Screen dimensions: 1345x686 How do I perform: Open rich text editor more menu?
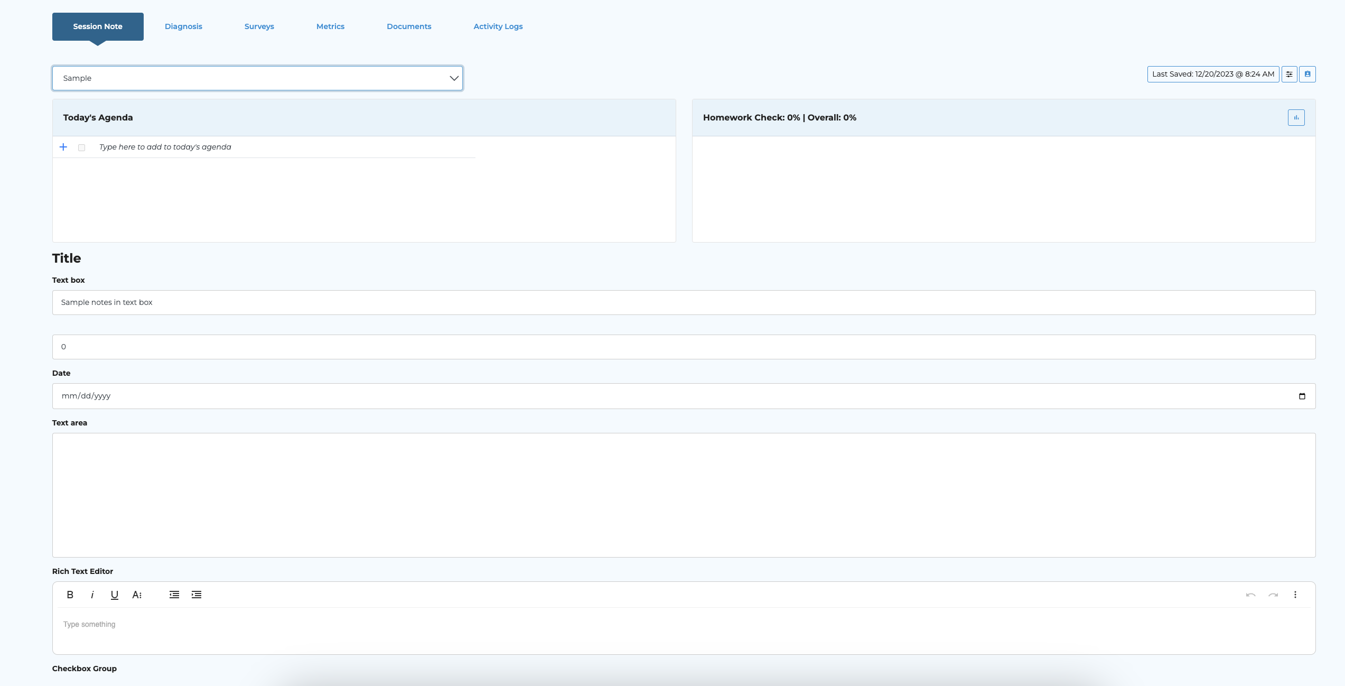click(x=1295, y=595)
